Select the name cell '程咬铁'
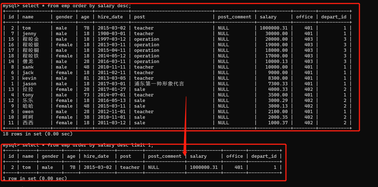Viewport: 378px width, 187px height. tap(31, 56)
